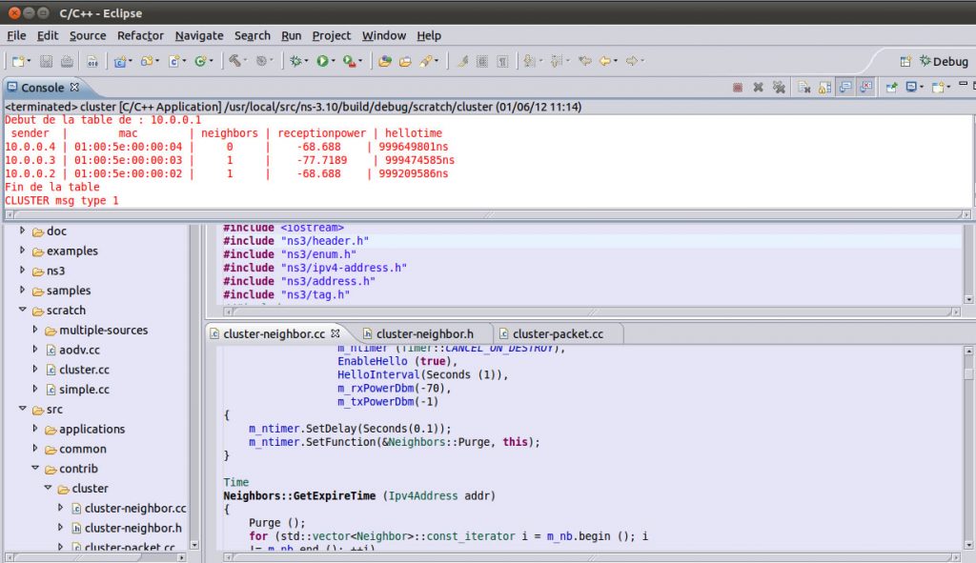Click the New C/C++ Project icon
Image resolution: width=976 pixels, height=563 pixels.
(119, 61)
